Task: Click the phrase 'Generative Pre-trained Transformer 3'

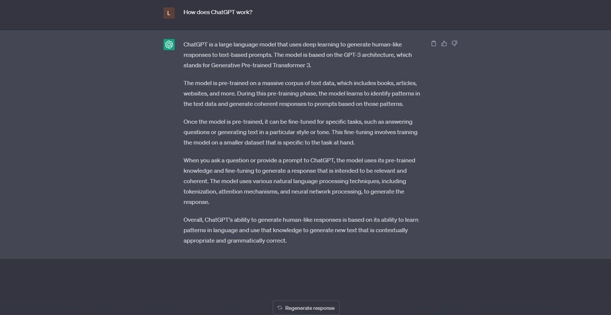Action: click(260, 65)
